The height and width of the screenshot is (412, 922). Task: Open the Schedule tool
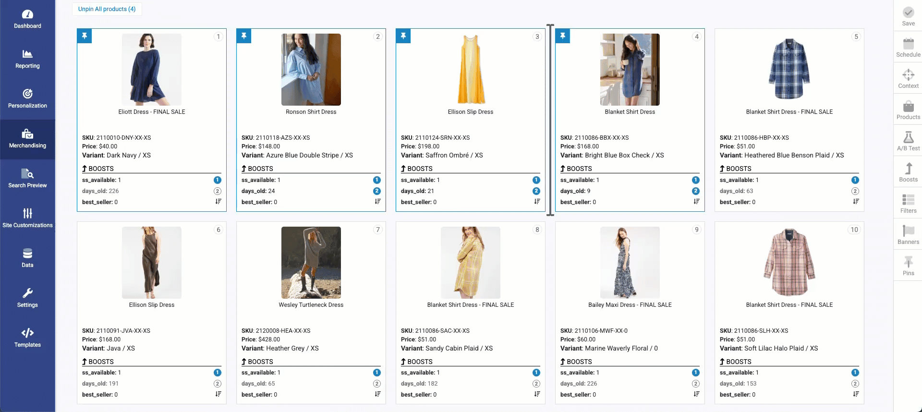[x=908, y=48]
